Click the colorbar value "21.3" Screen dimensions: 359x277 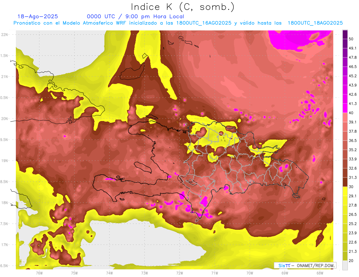(x=353, y=252)
